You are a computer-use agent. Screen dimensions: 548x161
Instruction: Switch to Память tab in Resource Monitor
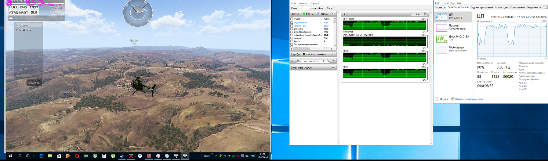(312, 8)
